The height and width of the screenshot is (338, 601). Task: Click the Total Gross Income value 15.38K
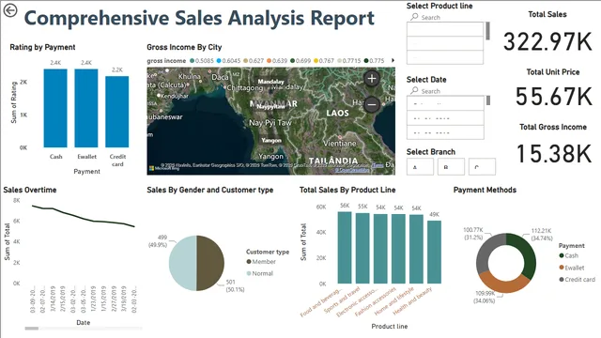coord(554,154)
